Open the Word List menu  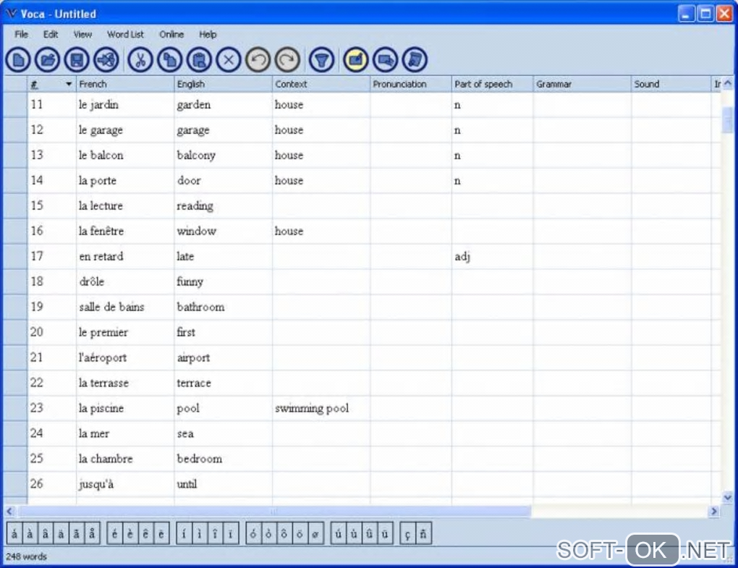[x=125, y=34]
